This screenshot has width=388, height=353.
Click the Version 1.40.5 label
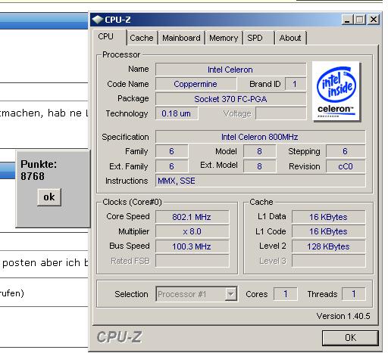click(x=343, y=316)
